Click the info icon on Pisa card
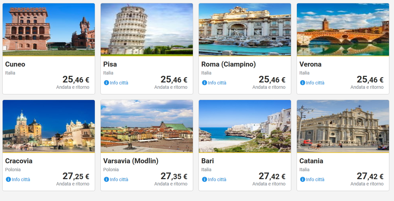This screenshot has width=394, height=201. click(x=106, y=83)
